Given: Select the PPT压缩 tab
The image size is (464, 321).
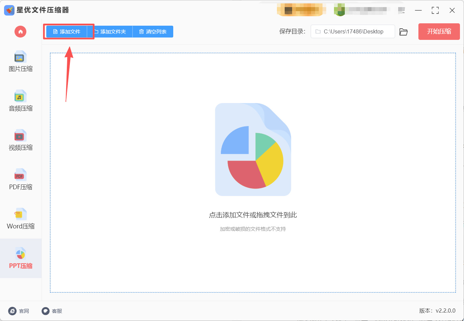Looking at the screenshot, I should 21,258.
